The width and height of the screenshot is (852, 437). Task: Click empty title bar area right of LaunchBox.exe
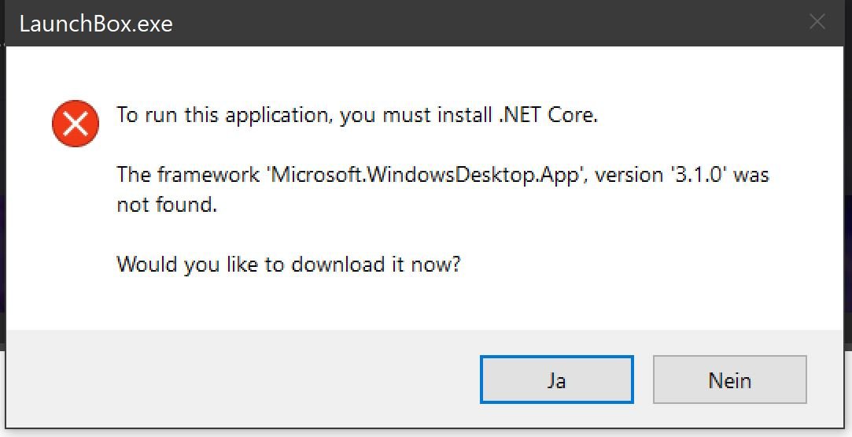[489, 24]
